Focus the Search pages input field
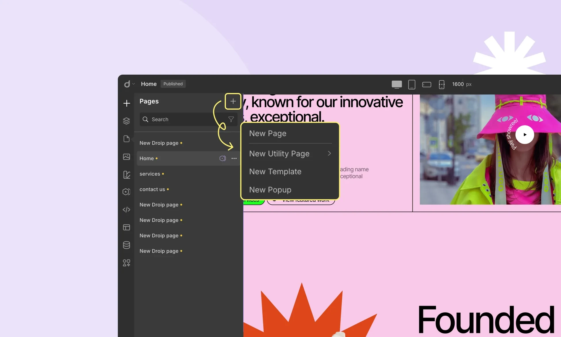The image size is (561, 337). point(189,119)
